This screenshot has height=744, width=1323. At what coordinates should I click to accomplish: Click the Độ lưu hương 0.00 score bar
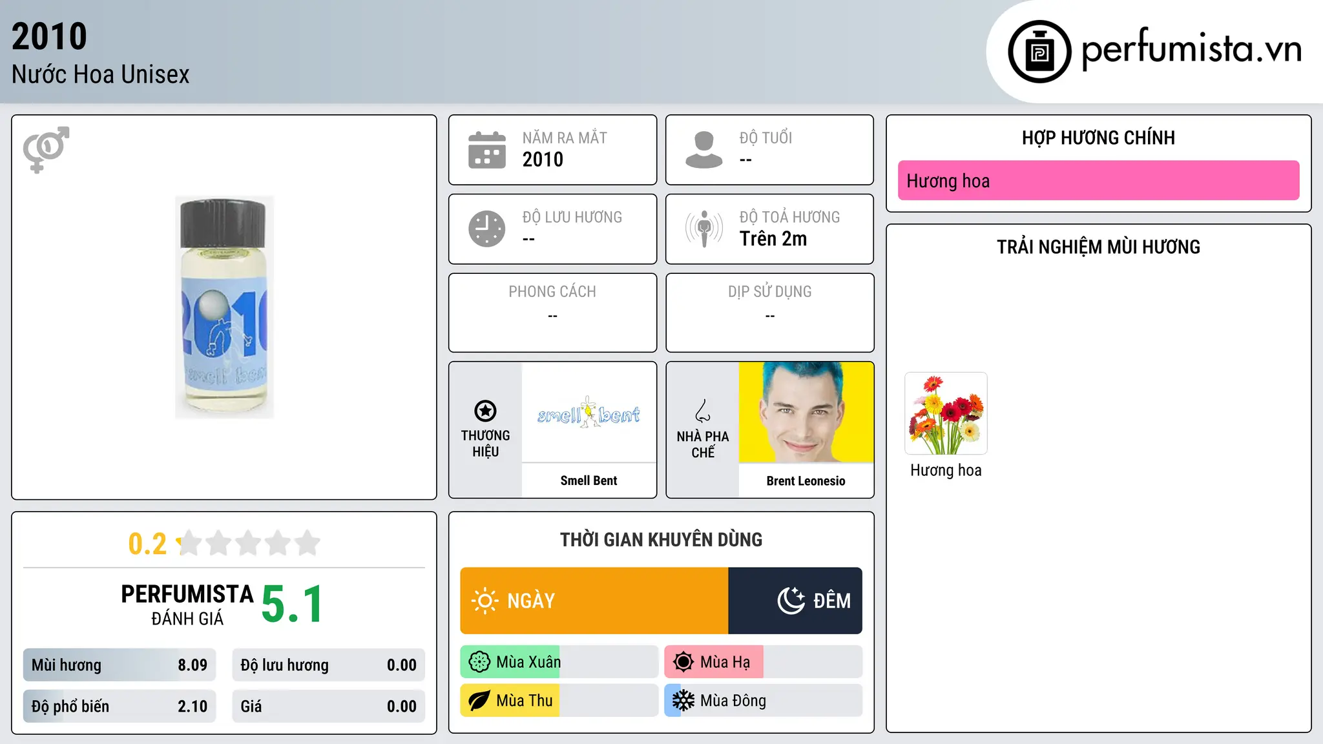329,665
